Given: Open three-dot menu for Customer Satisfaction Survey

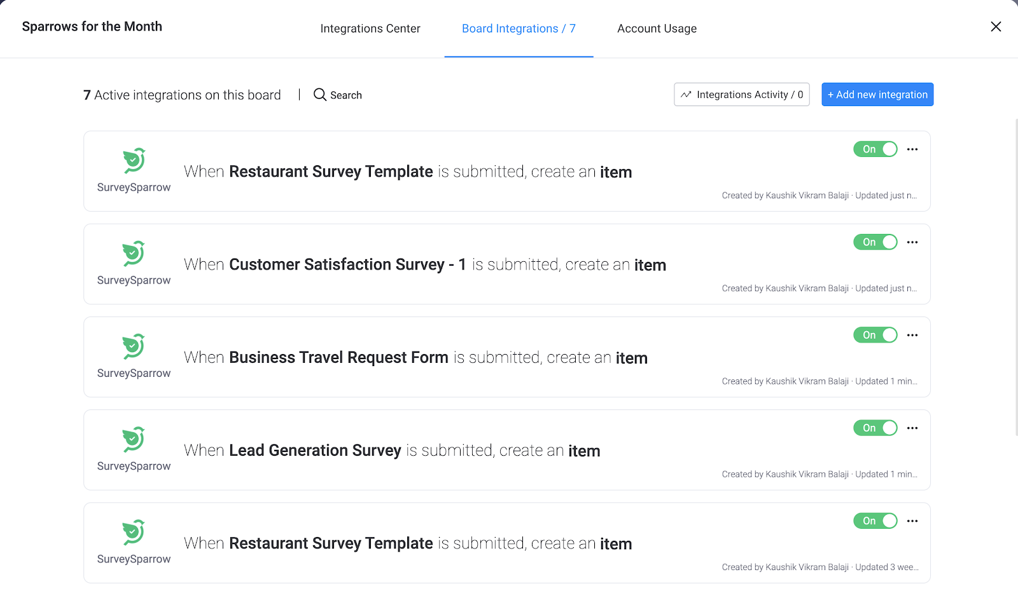Looking at the screenshot, I should click(x=912, y=242).
